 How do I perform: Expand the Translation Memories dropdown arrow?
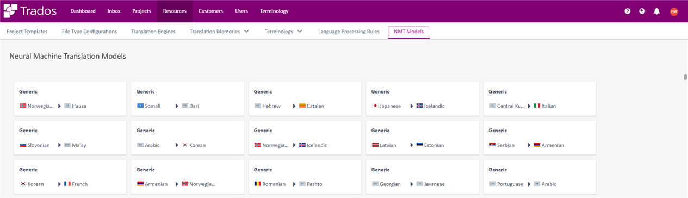click(x=246, y=32)
